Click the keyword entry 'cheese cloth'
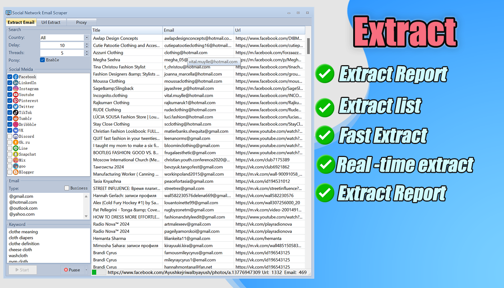Viewport: 504px width, 288px height. coord(20,249)
